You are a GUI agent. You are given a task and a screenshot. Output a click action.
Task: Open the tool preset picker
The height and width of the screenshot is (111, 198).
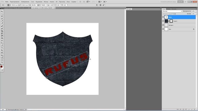tap(3, 5)
